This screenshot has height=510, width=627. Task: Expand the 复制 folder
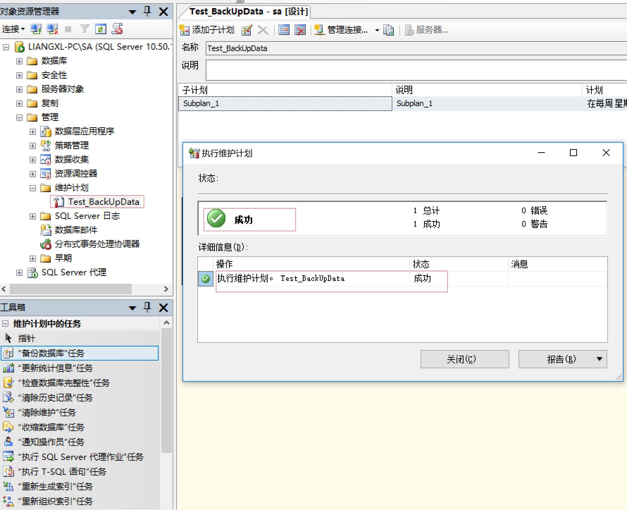tap(19, 103)
